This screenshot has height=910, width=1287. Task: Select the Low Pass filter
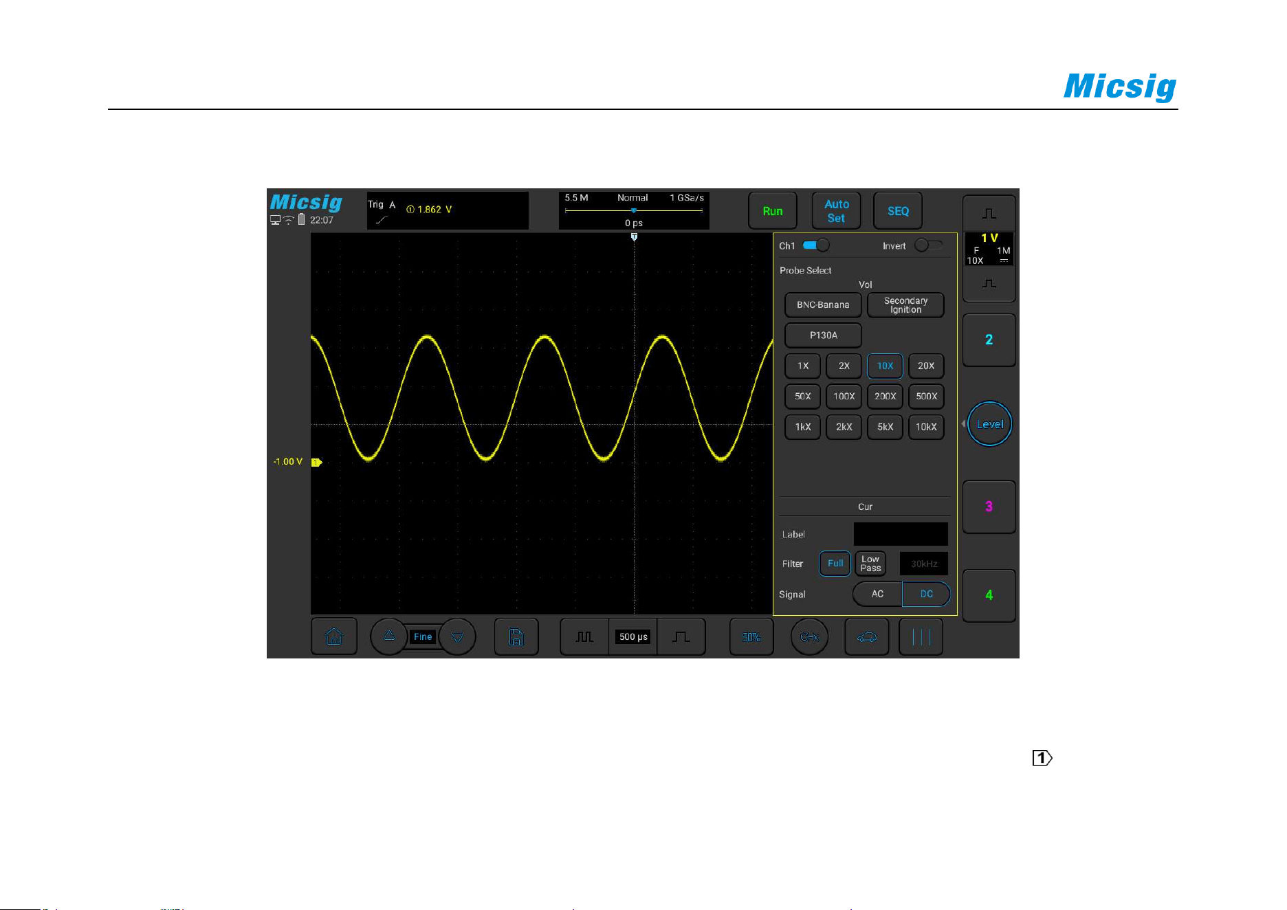pos(870,564)
